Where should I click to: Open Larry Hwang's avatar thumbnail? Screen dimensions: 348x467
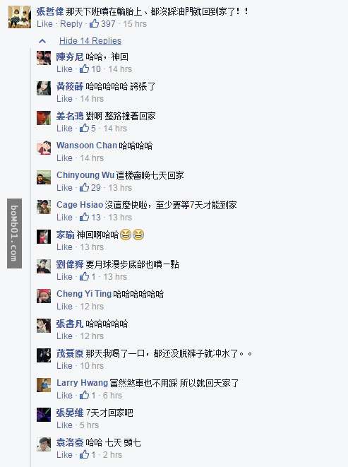click(44, 385)
